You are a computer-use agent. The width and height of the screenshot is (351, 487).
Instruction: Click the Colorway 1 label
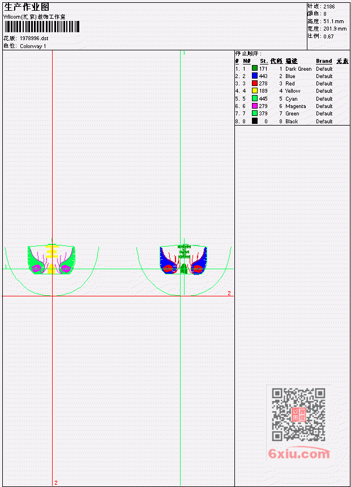(33, 46)
